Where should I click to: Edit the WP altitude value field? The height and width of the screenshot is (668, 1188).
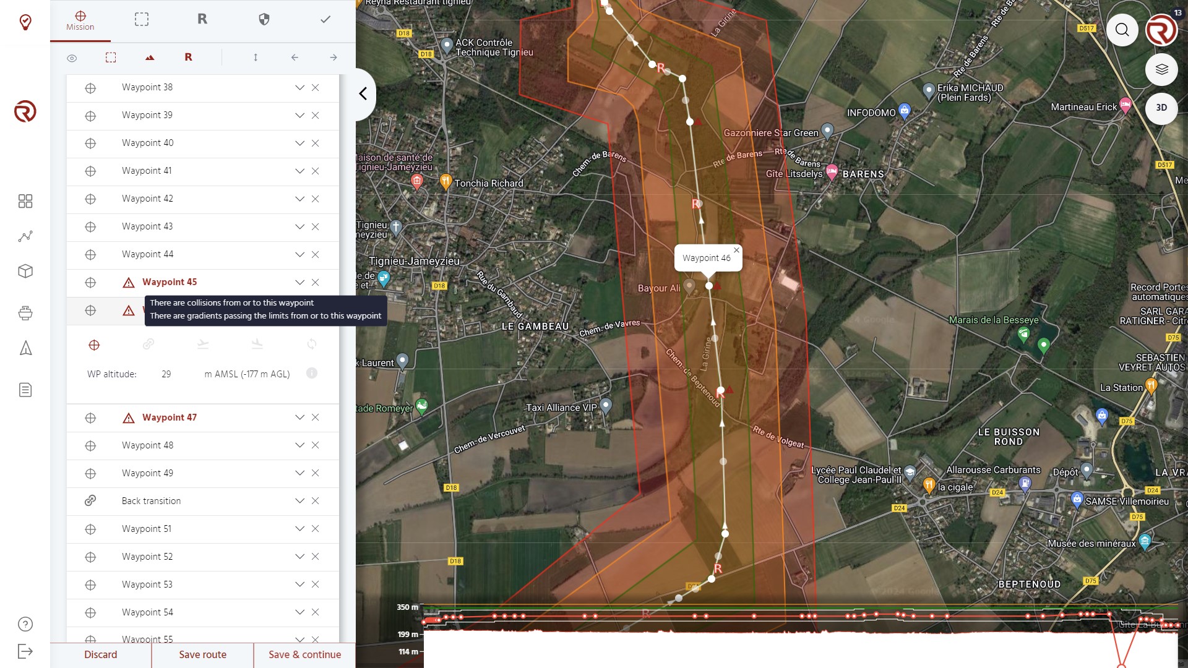[x=166, y=374]
